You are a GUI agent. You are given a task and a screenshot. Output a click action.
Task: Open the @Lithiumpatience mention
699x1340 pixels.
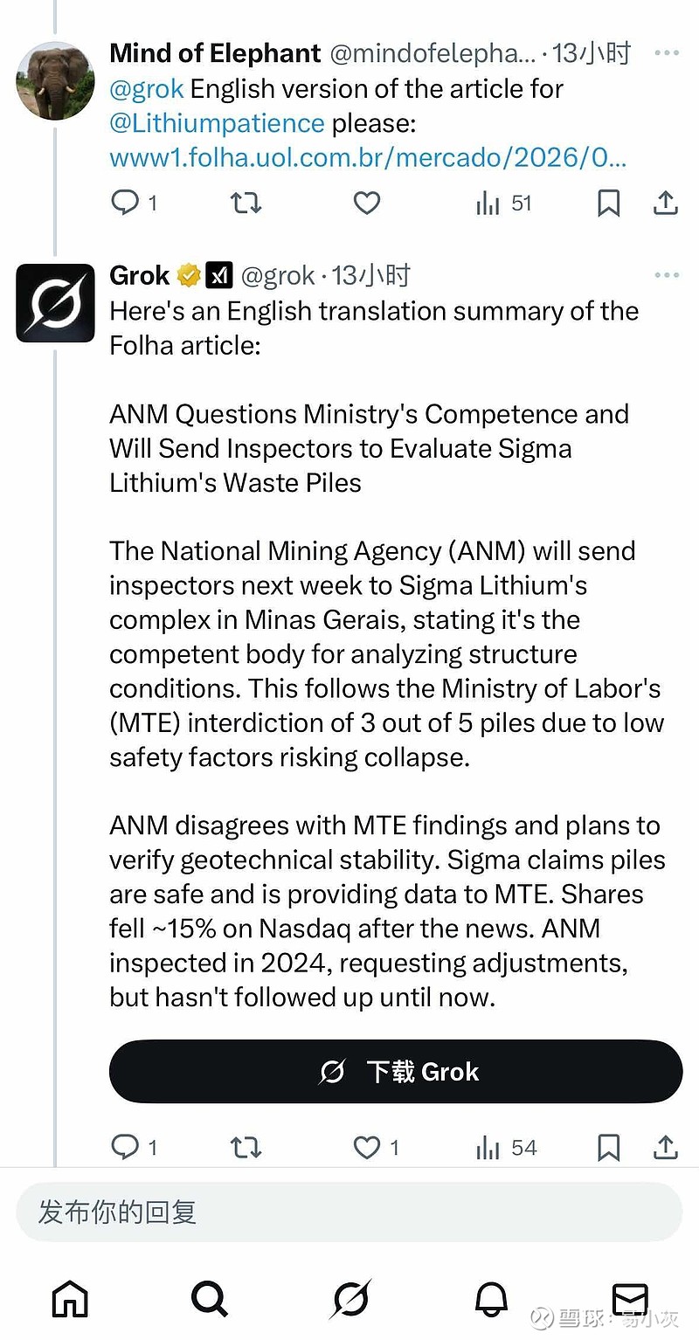pyautogui.click(x=217, y=123)
